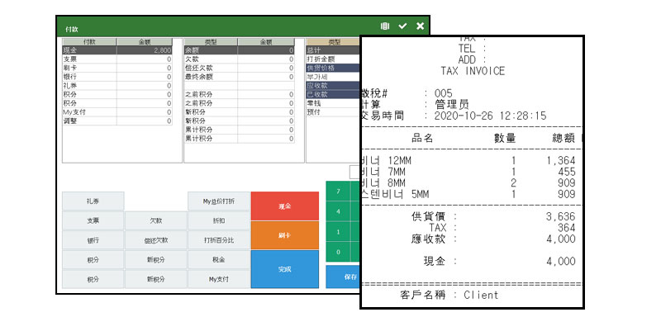The width and height of the screenshot is (661, 317).
Task: Select the 银行 row in payment table
Action: [x=117, y=77]
